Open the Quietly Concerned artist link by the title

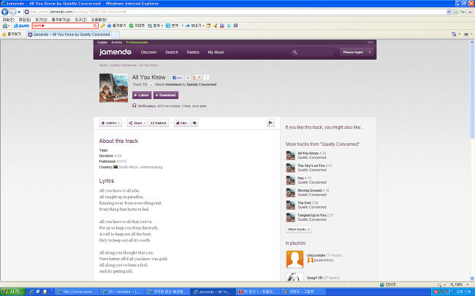click(x=202, y=85)
